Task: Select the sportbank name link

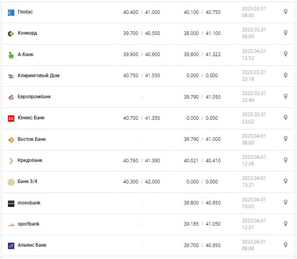Action: point(29,224)
